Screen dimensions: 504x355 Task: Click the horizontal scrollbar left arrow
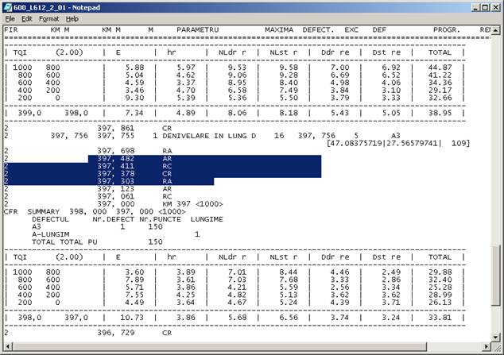click(6, 347)
